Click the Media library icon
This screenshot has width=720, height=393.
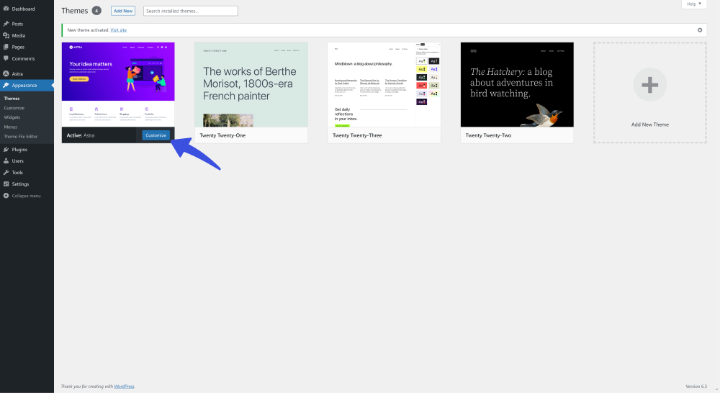coord(6,35)
